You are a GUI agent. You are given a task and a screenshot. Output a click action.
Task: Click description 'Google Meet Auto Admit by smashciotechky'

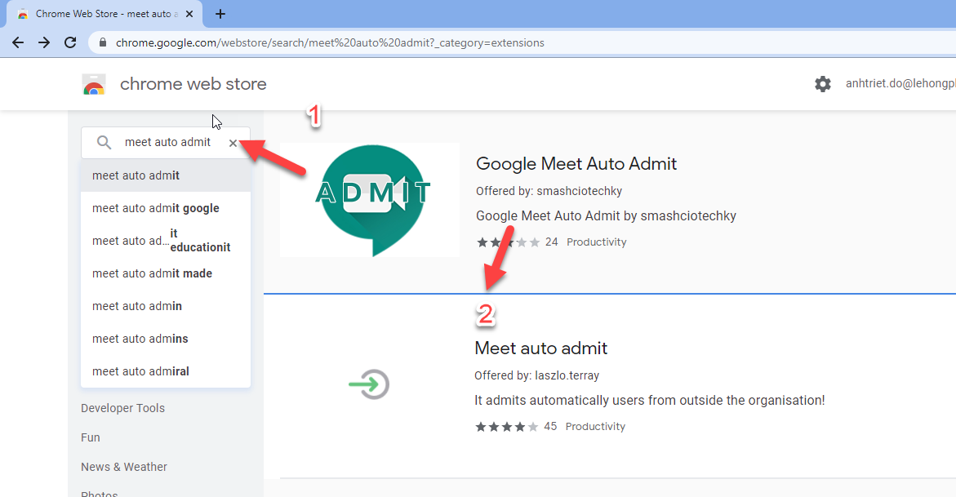point(606,216)
